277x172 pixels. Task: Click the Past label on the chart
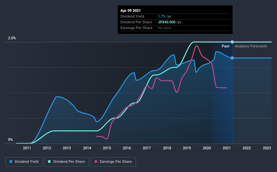click(225, 46)
